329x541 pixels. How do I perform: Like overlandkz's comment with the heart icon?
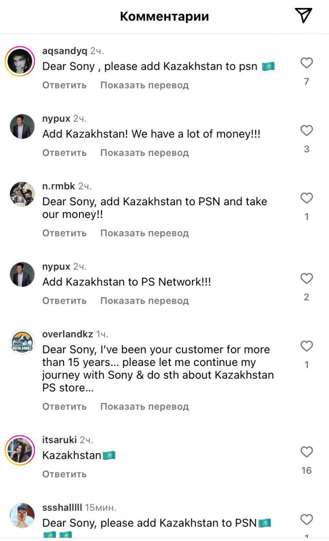[306, 346]
